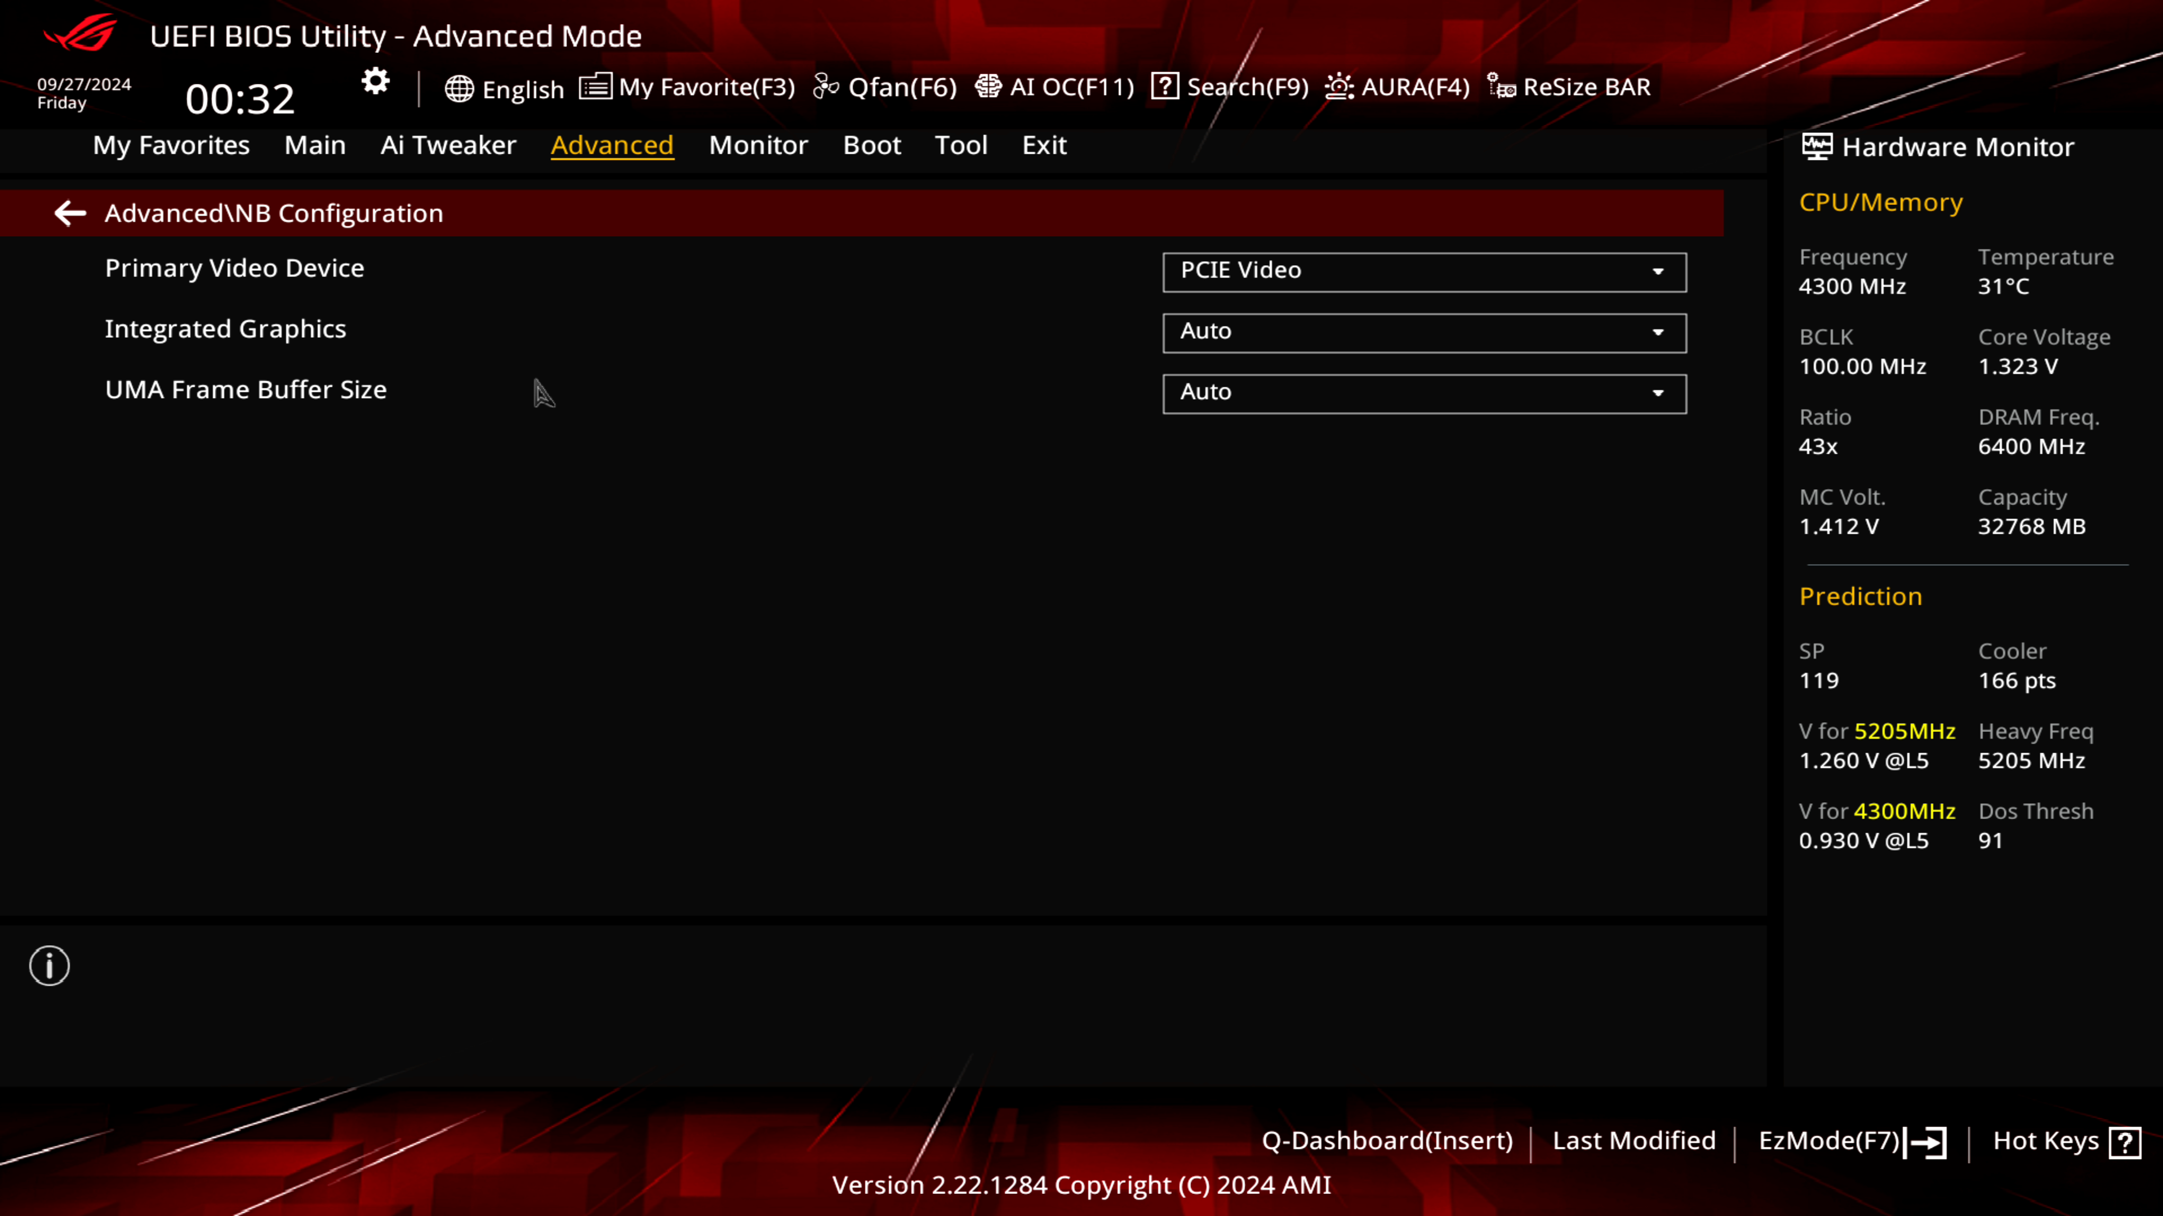Open Q-Dashboard overlay
The height and width of the screenshot is (1216, 2163).
[x=1385, y=1140]
